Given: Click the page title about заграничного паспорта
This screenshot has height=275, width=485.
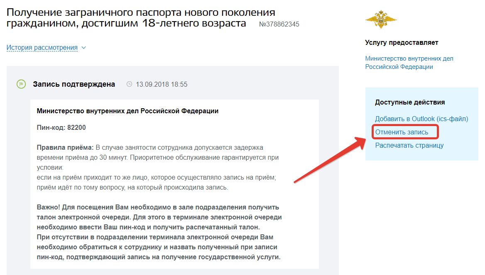Looking at the screenshot, I should point(141,17).
